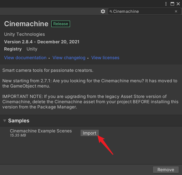Open the window's three-dot options menu
The height and width of the screenshot is (175, 182).
tap(166, 4)
